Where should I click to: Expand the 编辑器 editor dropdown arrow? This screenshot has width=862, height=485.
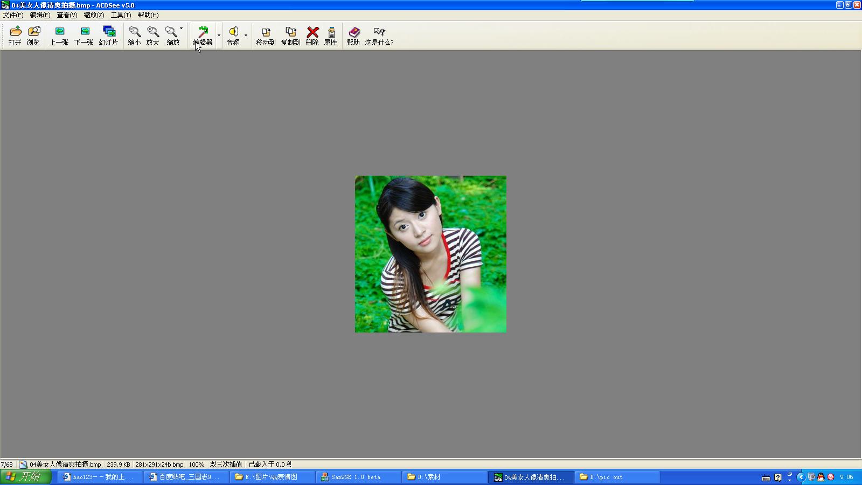pyautogui.click(x=219, y=36)
